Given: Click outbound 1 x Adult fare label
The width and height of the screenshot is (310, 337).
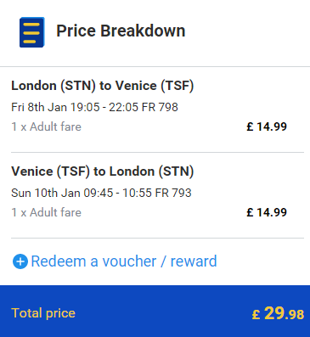Looking at the screenshot, I should 46,126.
